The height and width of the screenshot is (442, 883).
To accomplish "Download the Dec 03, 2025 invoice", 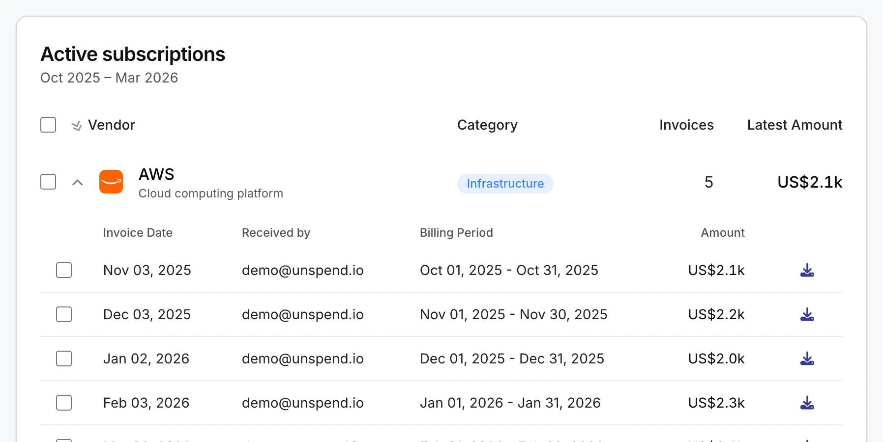I will pos(807,314).
